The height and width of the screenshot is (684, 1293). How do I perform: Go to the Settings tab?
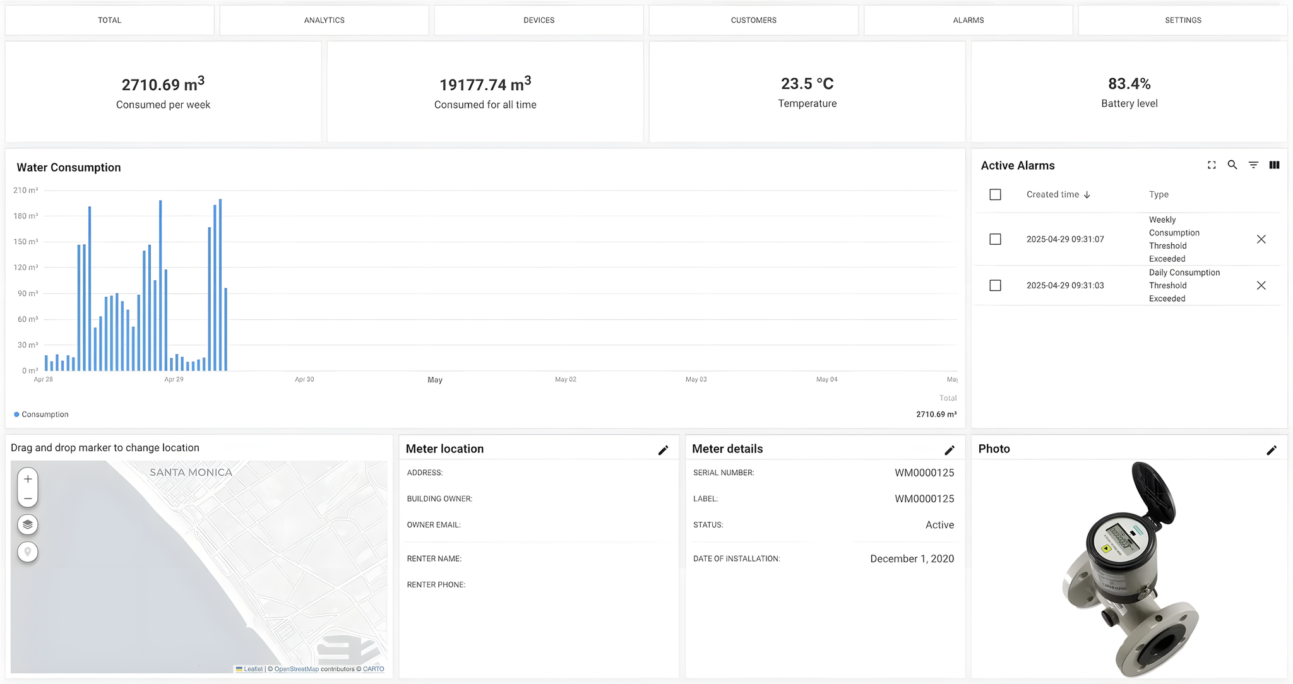(1183, 20)
